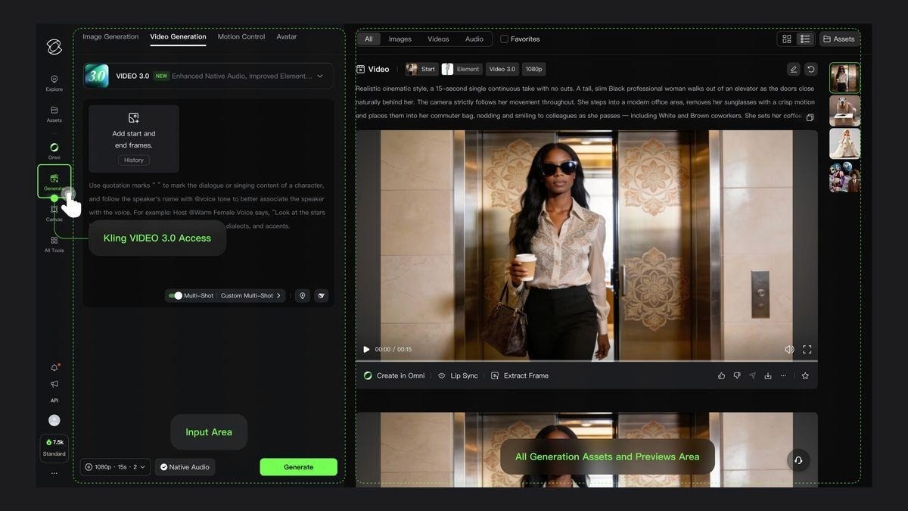Click the regenerate icon near the prompt
This screenshot has width=908, height=511.
810,68
